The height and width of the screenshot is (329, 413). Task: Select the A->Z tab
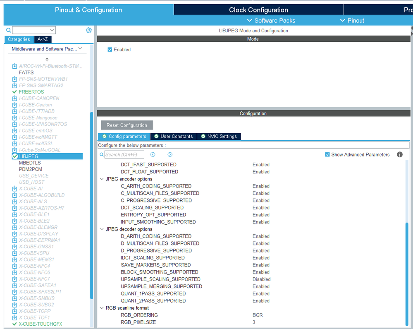pyautogui.click(x=43, y=39)
